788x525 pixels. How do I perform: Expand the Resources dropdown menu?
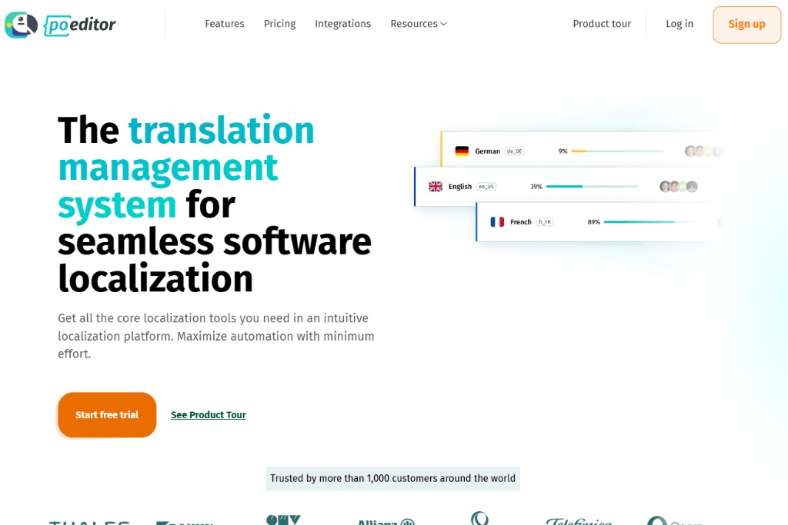click(418, 24)
